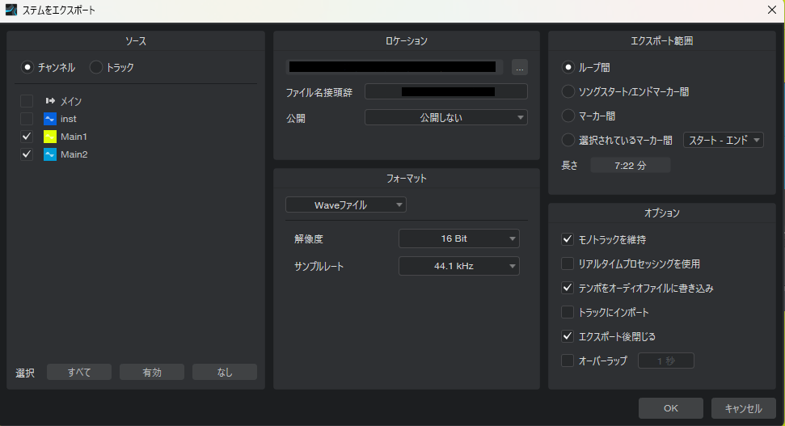Image resolution: width=785 pixels, height=426 pixels.
Task: Check the メイン channel checkbox
Action: (27, 101)
